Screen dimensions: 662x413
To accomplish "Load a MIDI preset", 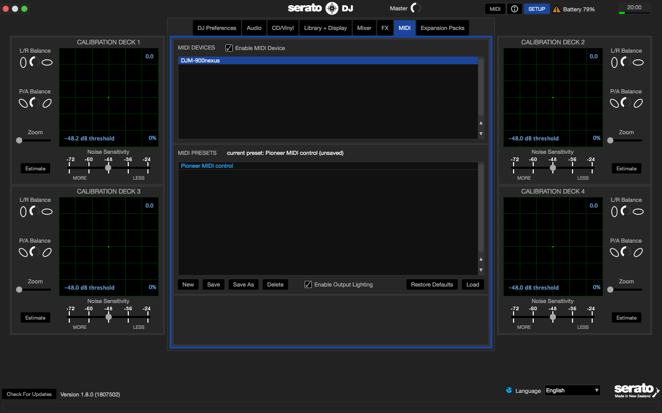I will tap(473, 284).
